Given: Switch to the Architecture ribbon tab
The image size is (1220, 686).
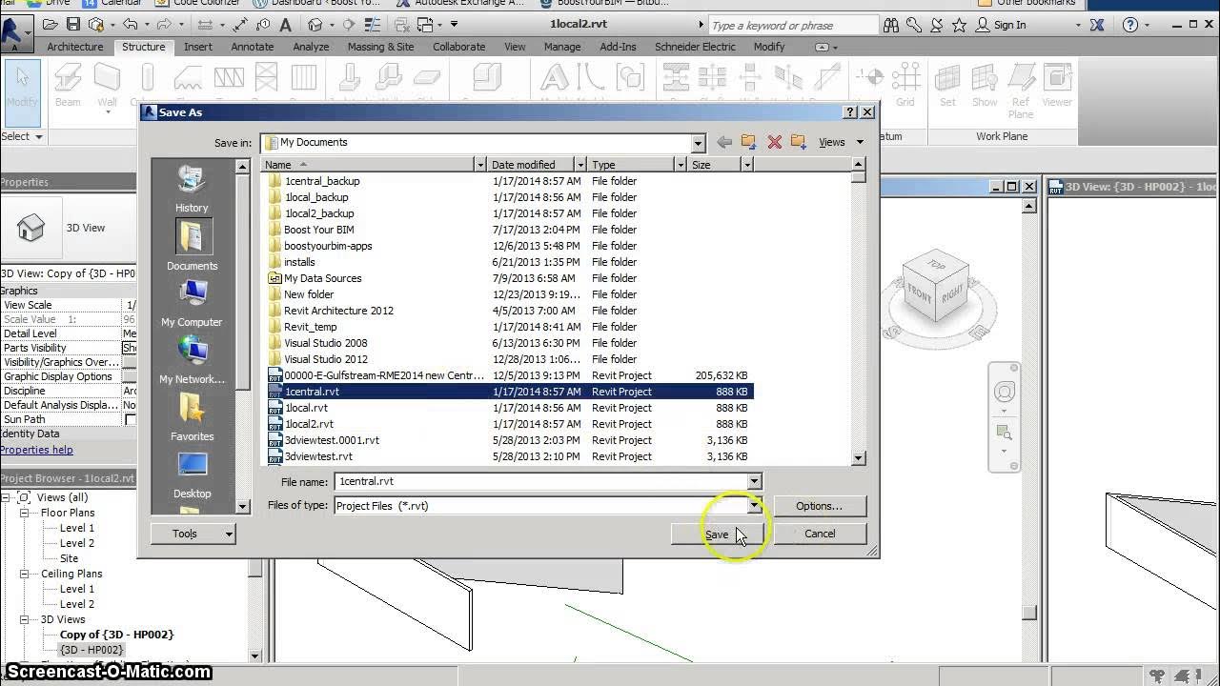Looking at the screenshot, I should (x=75, y=47).
